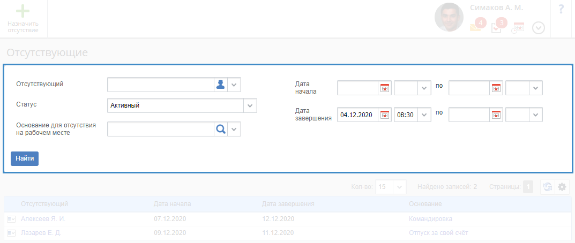Image resolution: width=575 pixels, height=243 pixels.
Task: Expand the 08:30 time dropdown
Action: [424, 115]
